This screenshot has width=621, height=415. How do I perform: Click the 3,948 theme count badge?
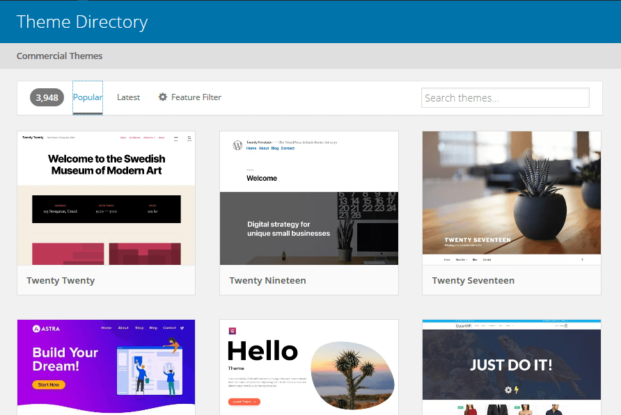tap(47, 98)
